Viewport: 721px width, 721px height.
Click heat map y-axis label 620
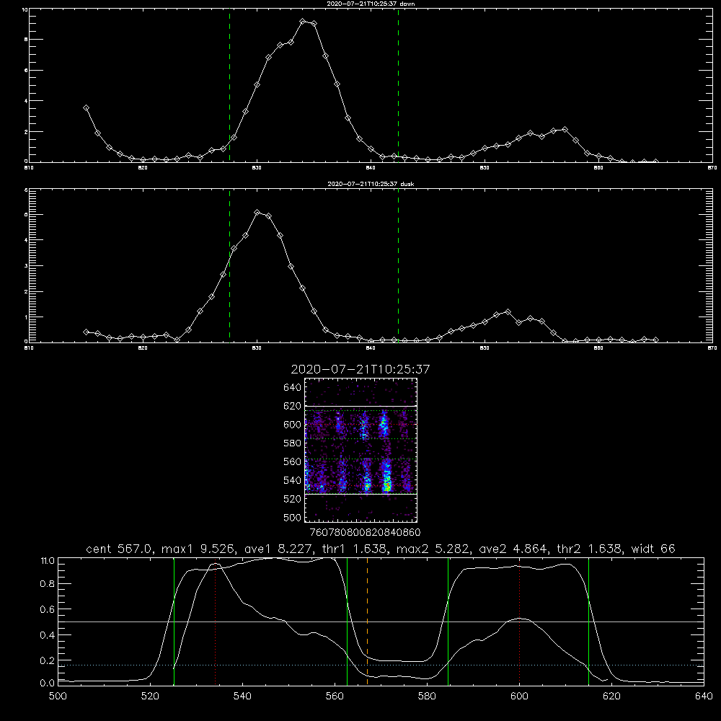[x=293, y=406]
